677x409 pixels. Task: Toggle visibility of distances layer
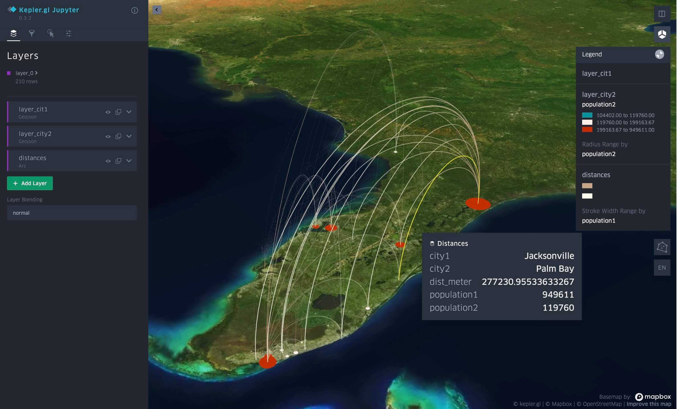click(x=108, y=161)
